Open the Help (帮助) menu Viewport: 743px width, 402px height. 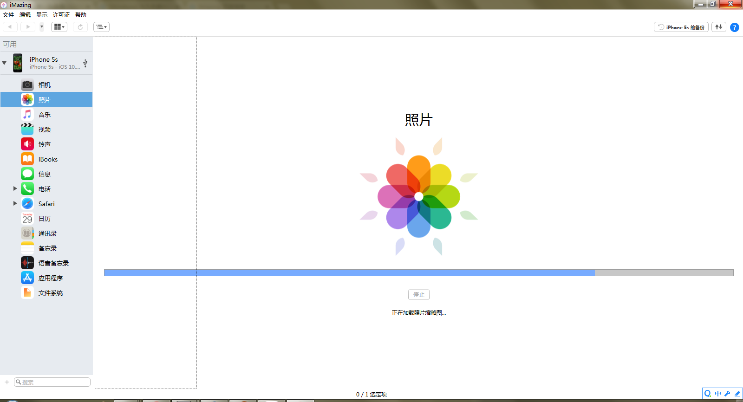(x=81, y=15)
